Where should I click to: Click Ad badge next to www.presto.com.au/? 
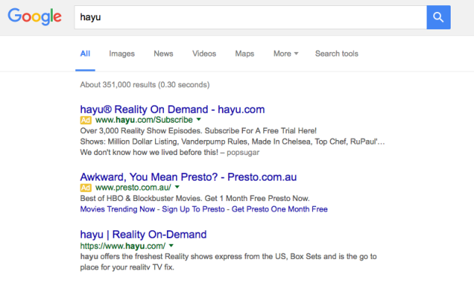tap(86, 187)
